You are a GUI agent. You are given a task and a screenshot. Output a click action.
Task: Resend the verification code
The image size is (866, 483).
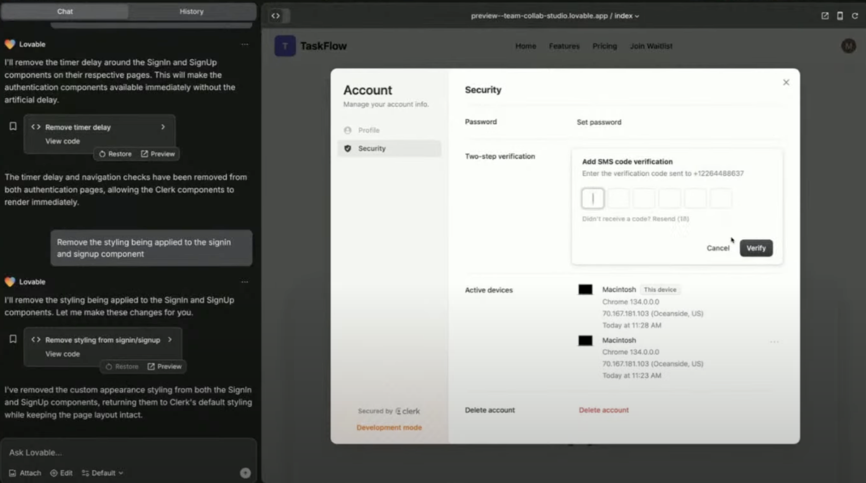pyautogui.click(x=671, y=219)
